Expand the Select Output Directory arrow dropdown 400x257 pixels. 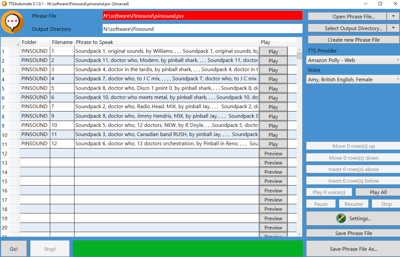coord(393,28)
